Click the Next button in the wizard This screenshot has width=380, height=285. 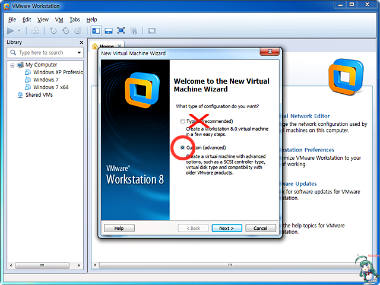pos(227,228)
